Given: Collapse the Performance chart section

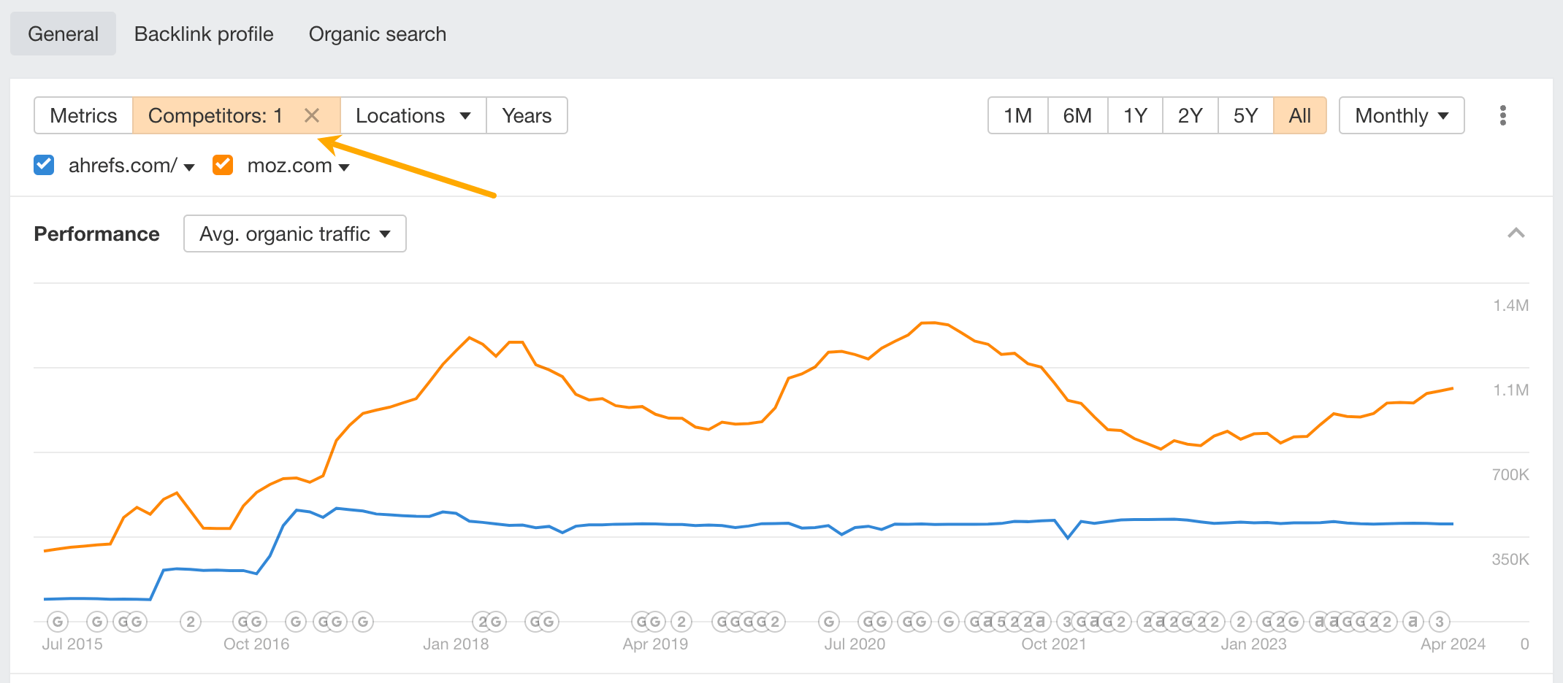Looking at the screenshot, I should point(1517,234).
